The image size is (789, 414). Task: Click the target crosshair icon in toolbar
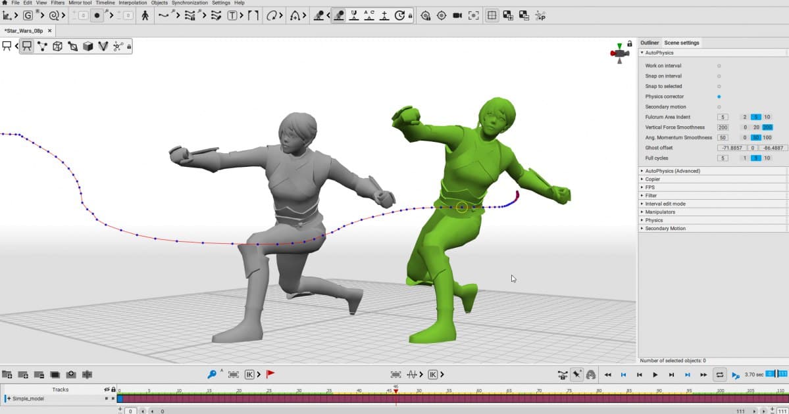442,15
